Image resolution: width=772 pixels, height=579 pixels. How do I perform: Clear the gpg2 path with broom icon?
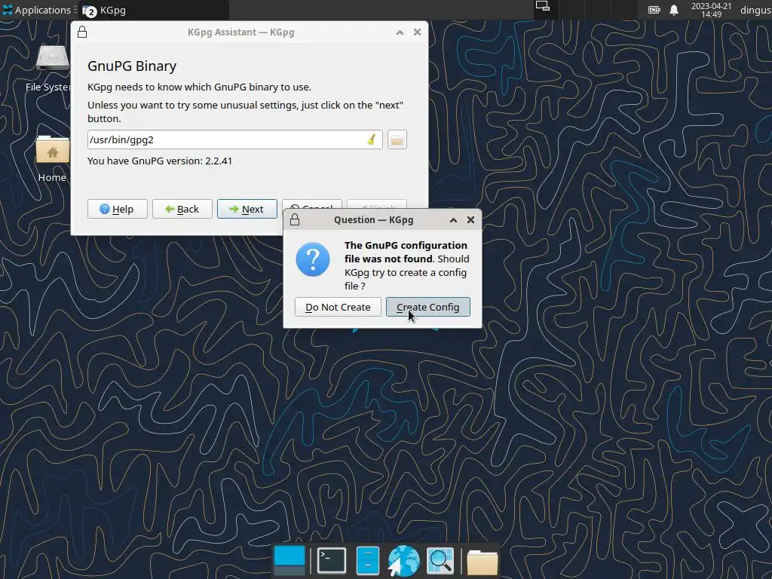coord(372,139)
